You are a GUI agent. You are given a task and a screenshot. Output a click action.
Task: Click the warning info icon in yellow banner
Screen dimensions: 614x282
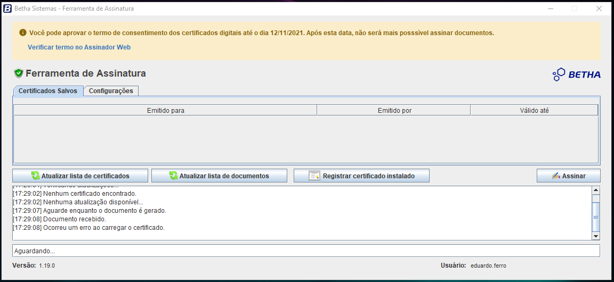23,32
